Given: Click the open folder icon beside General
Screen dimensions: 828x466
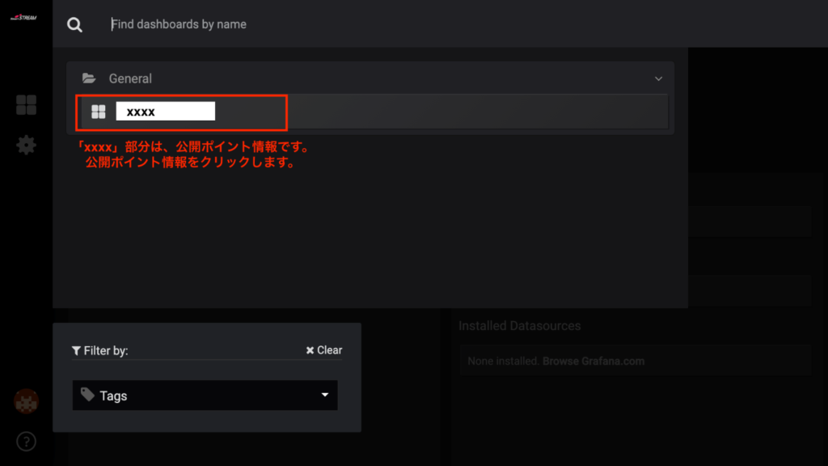Looking at the screenshot, I should coord(89,78).
